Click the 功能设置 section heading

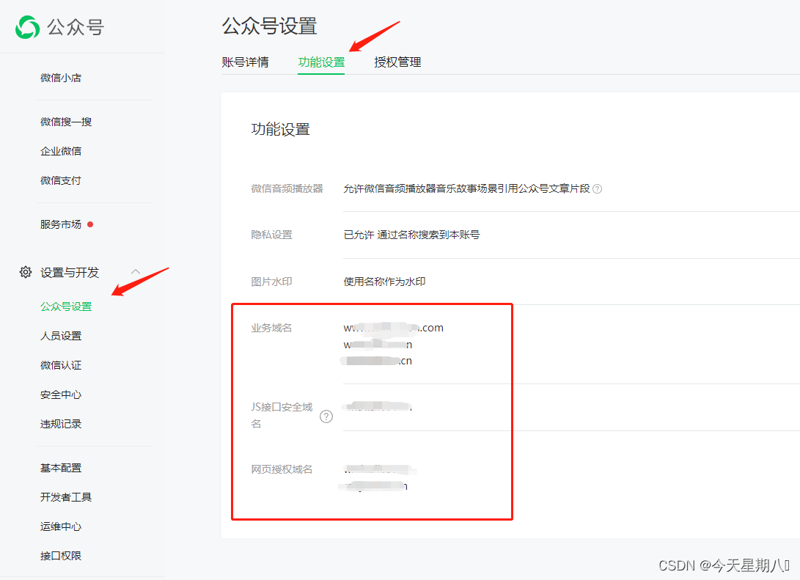click(281, 130)
